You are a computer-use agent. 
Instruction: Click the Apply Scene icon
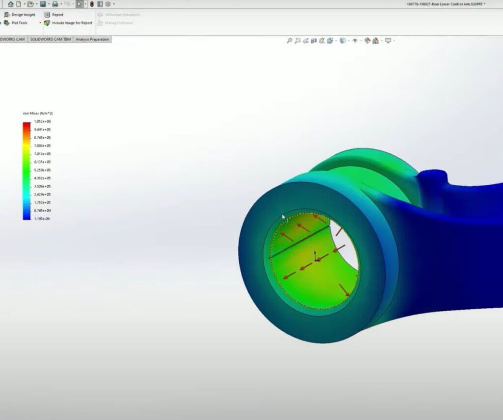[376, 40]
